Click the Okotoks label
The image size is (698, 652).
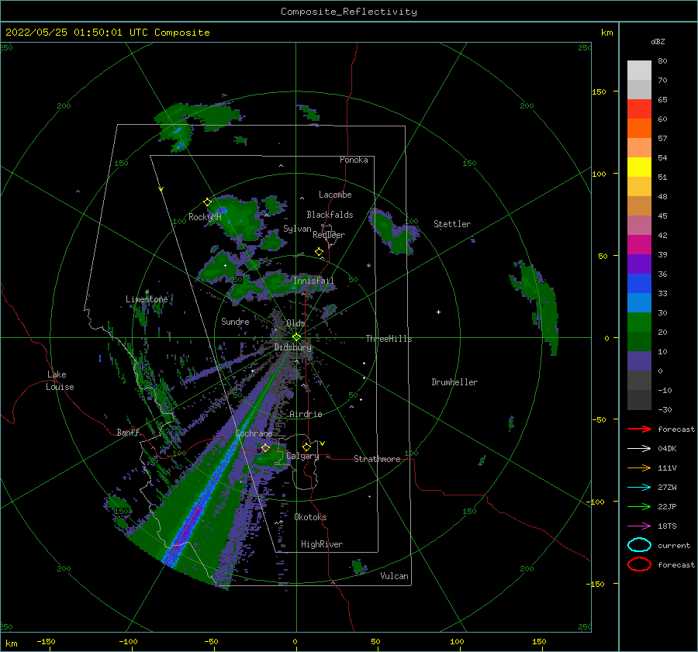(x=310, y=517)
